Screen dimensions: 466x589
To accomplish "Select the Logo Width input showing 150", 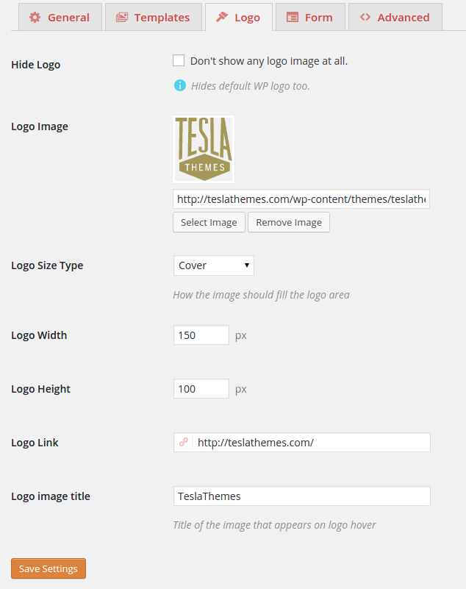I will (201, 335).
